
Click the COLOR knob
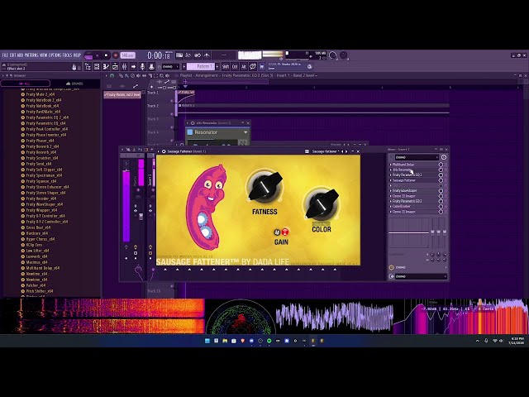[322, 204]
